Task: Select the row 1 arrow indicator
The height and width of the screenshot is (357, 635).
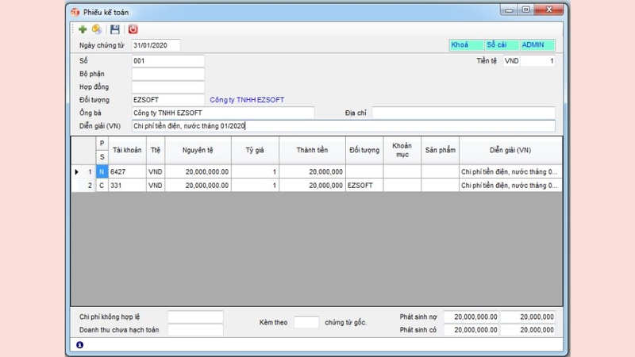Action: [x=76, y=171]
